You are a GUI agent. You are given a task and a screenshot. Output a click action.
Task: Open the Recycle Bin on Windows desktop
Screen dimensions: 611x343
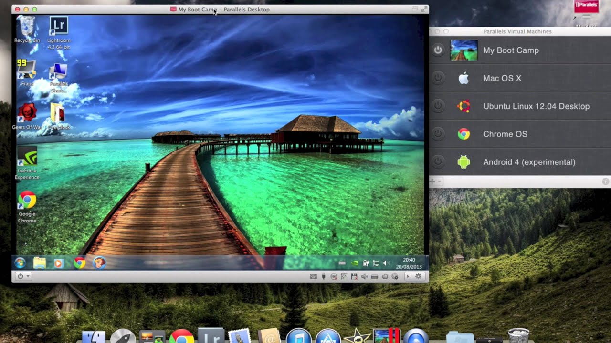coord(27,30)
